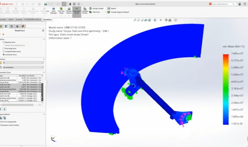
Task: Open the Compare Results tool
Action: (85, 10)
